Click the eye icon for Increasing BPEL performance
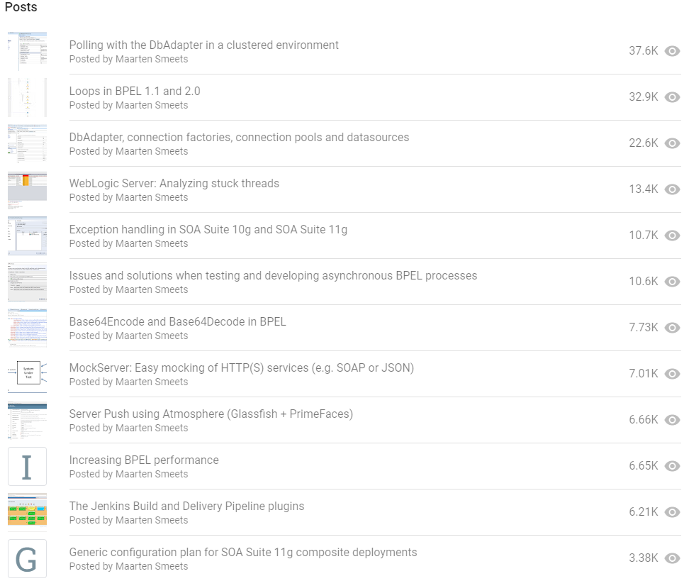The height and width of the screenshot is (581, 689). 672,466
